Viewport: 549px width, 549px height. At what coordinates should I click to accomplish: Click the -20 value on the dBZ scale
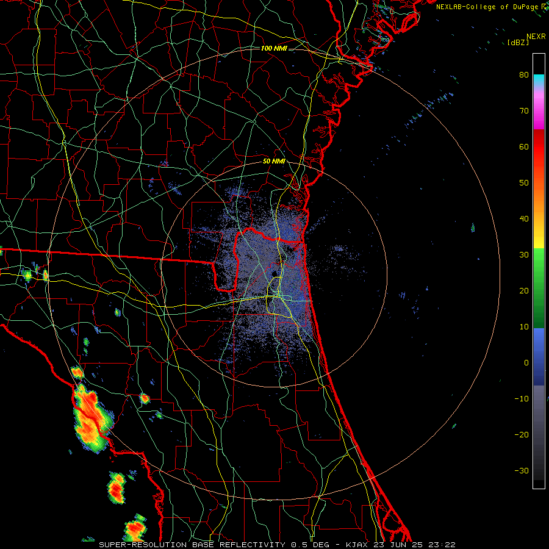point(522,435)
